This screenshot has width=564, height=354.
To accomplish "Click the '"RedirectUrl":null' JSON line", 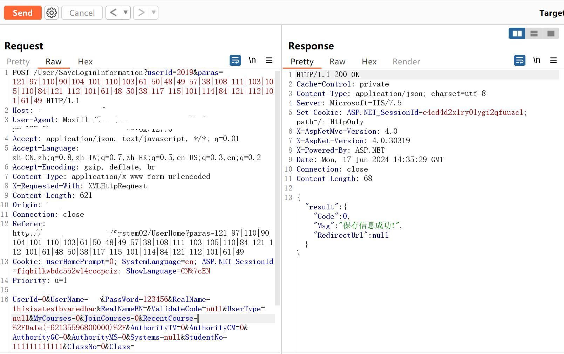I will click(x=351, y=235).
